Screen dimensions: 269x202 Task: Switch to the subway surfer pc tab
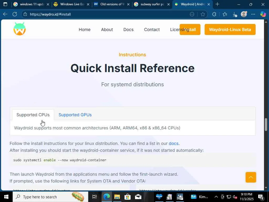[x=149, y=4]
